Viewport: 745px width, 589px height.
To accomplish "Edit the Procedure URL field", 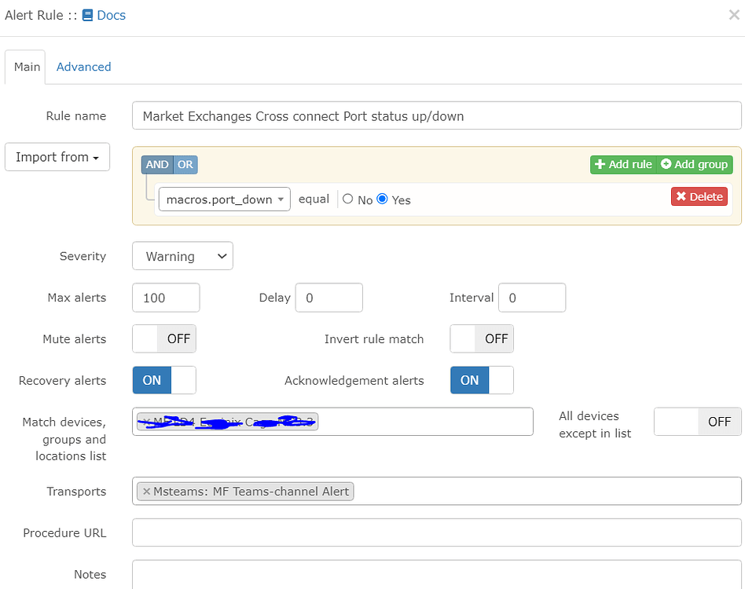I will 437,532.
